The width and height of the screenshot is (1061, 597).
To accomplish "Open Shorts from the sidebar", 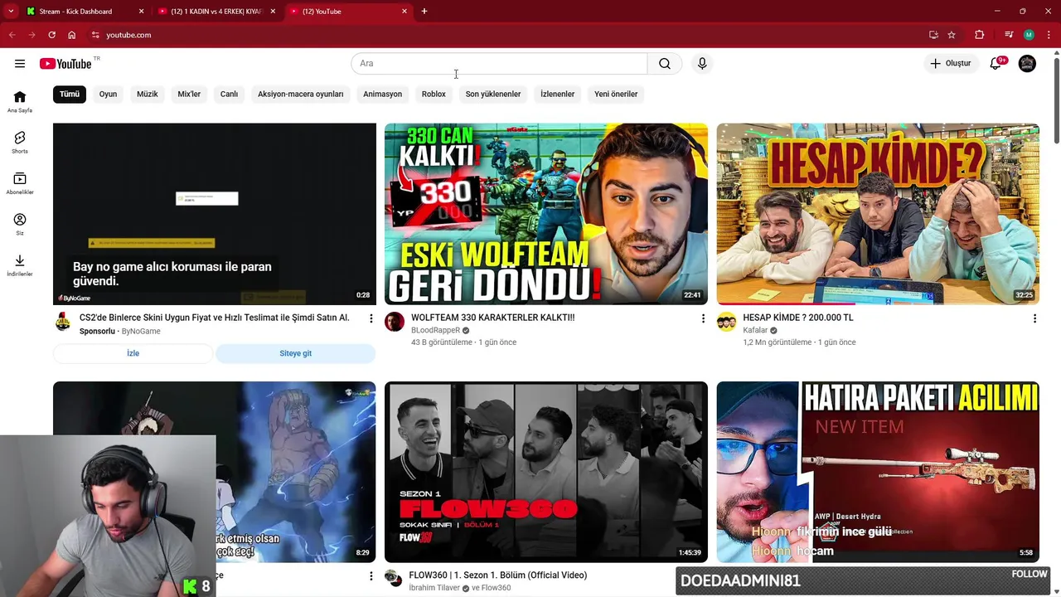I will coord(20,143).
